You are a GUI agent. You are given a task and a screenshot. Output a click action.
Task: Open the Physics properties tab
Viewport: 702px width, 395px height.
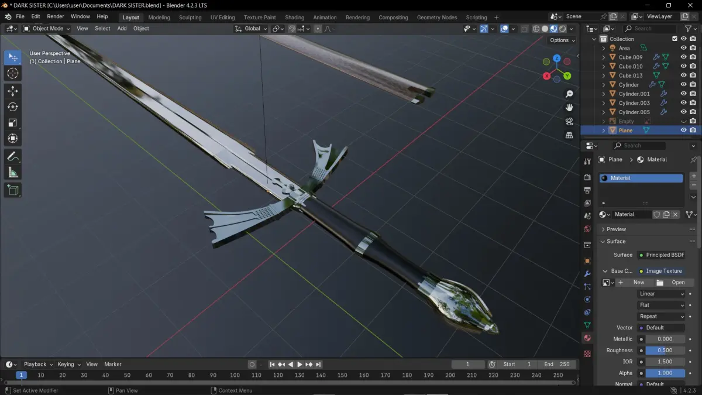point(587,299)
